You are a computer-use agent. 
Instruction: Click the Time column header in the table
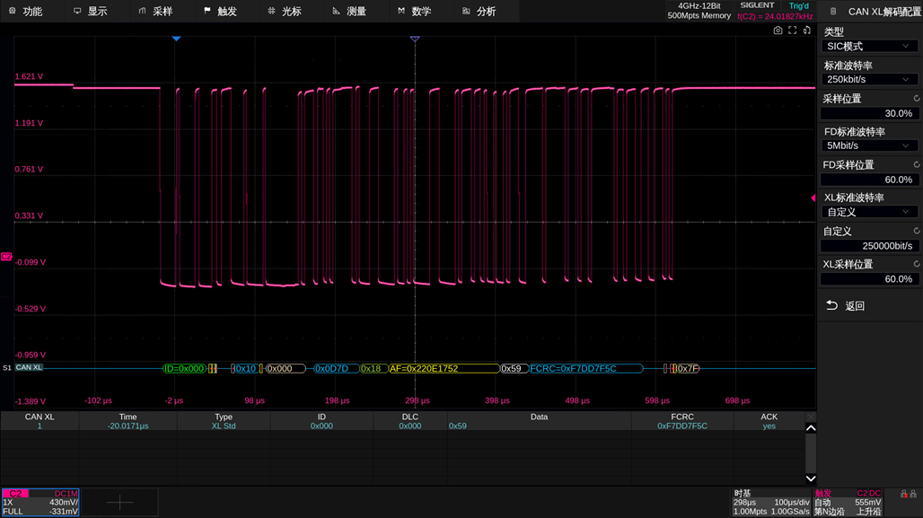tap(127, 417)
